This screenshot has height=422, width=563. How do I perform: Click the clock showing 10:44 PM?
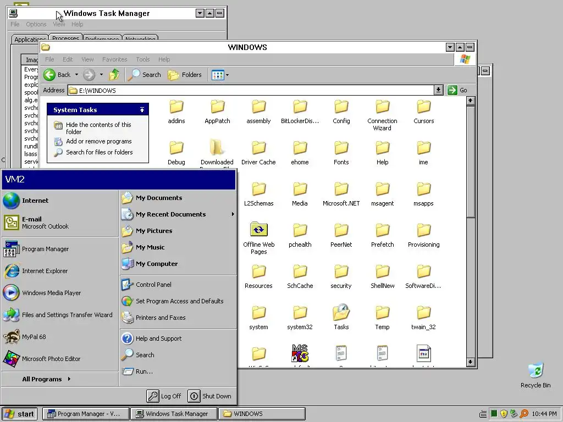tap(544, 414)
